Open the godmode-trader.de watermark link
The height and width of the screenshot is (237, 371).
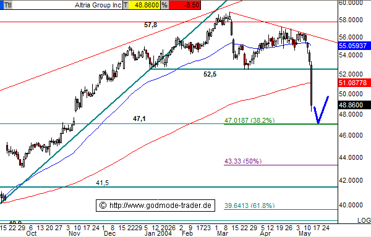155,206
